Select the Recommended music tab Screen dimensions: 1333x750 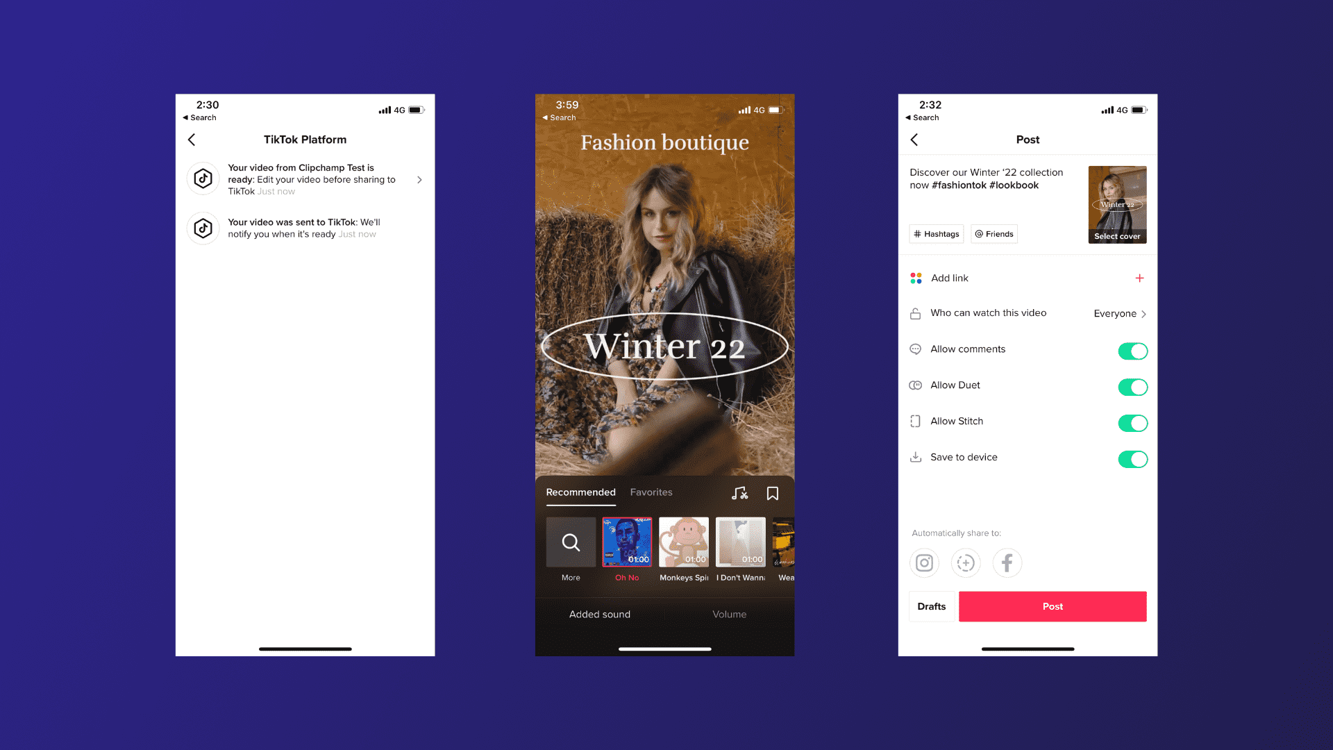click(x=581, y=492)
